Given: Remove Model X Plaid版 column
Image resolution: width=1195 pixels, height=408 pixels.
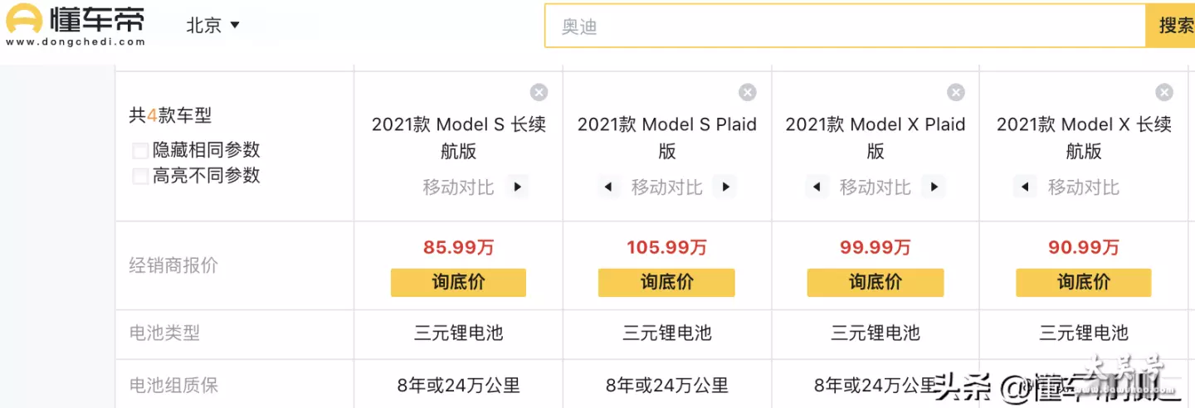Looking at the screenshot, I should (x=956, y=92).
